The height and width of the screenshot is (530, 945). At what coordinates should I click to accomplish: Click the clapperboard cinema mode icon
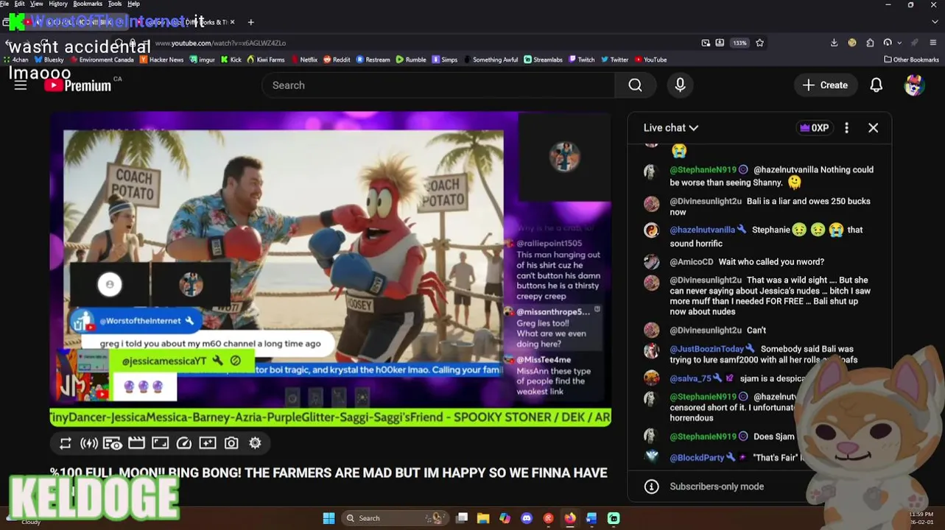click(136, 443)
